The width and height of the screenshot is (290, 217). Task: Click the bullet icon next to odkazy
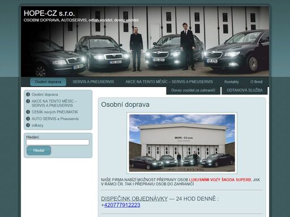(x=28, y=125)
